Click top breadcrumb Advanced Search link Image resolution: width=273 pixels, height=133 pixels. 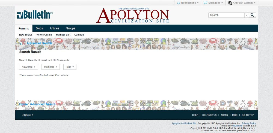(x=39, y=43)
